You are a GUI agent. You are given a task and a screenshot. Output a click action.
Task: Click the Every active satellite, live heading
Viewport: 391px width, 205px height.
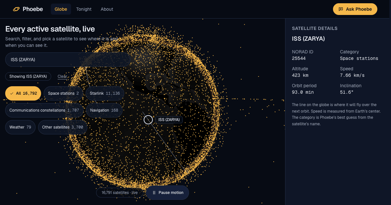coord(50,29)
